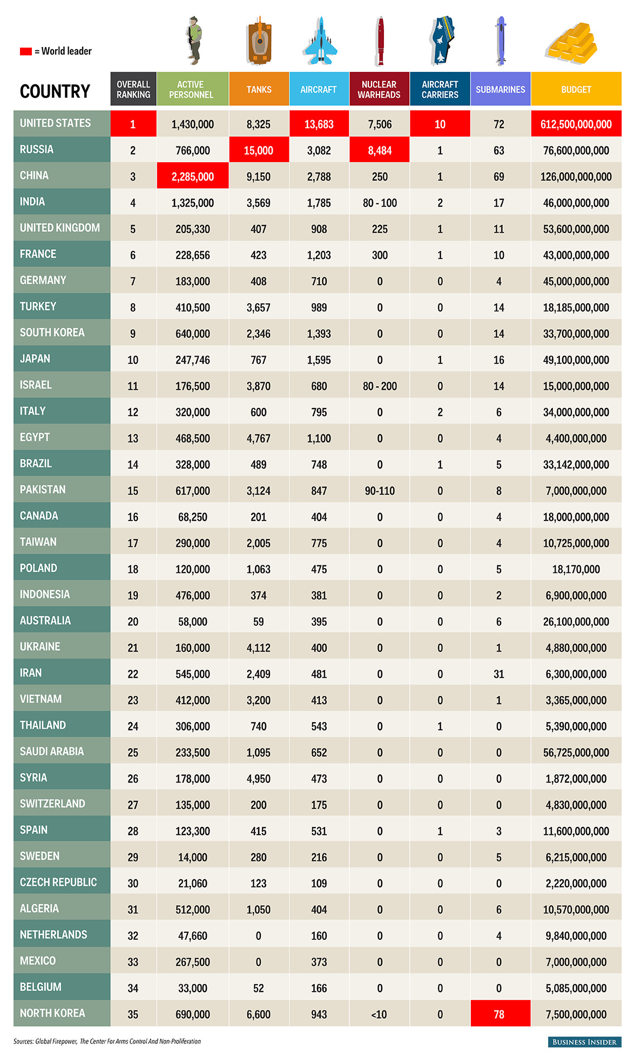
Task: Click the highlighted 15,000 tanks cell for Russia
Action: point(259,150)
